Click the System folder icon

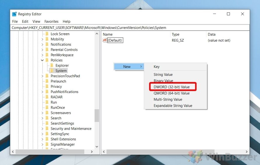click(52, 71)
